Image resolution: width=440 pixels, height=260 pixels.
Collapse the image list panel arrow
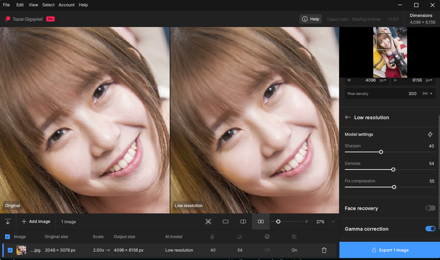point(8,222)
